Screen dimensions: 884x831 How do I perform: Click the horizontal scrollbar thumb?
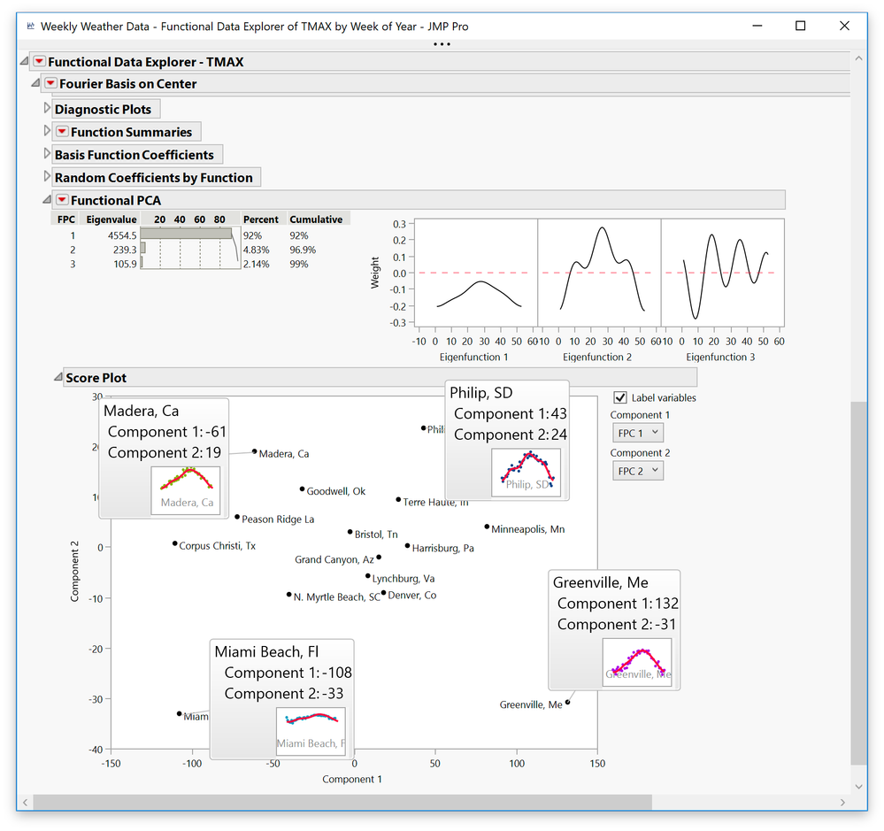point(342,802)
